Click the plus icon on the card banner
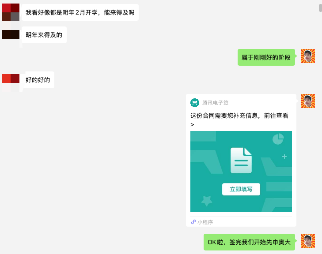The image size is (322, 254). (284, 157)
